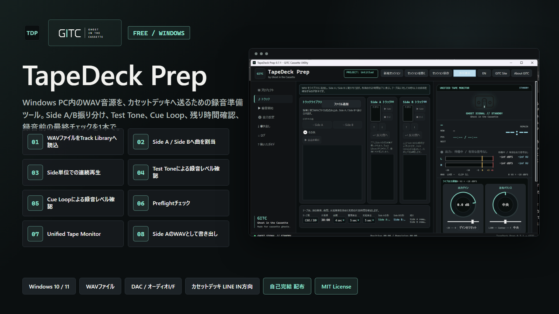Move Side A track down with arrow
The image size is (559, 314).
[x=382, y=127]
